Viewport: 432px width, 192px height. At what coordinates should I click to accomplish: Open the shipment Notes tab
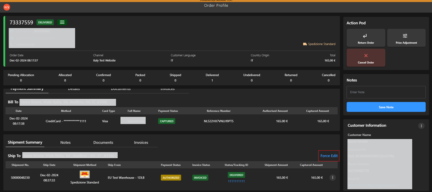pos(65,142)
